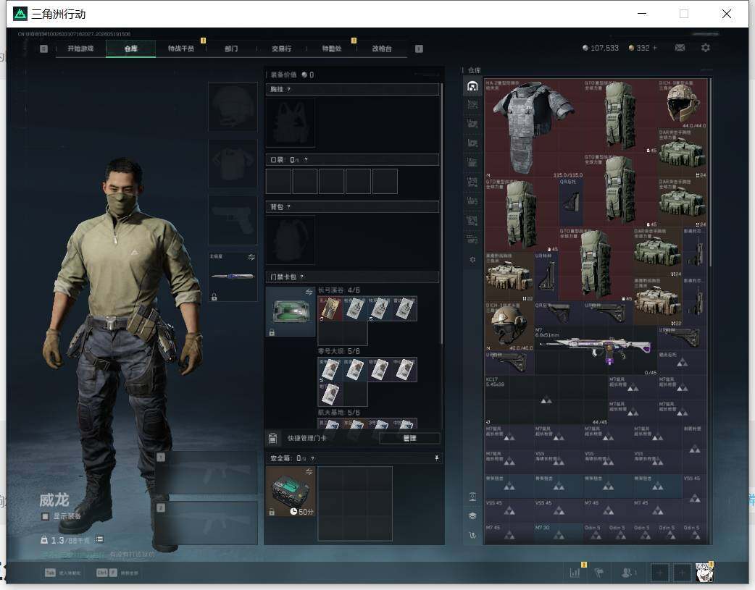Select the HA-2 heavy body armor
Image resolution: width=755 pixels, height=590 pixels.
(533, 127)
